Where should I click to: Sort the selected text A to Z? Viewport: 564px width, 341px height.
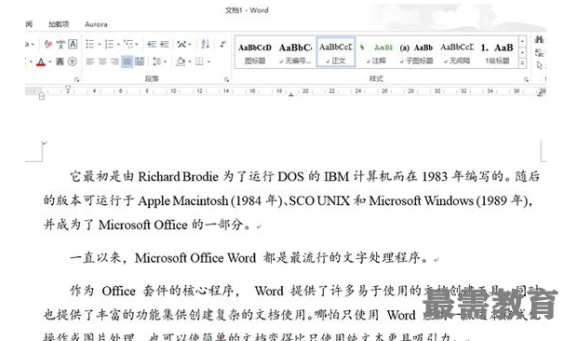point(205,44)
